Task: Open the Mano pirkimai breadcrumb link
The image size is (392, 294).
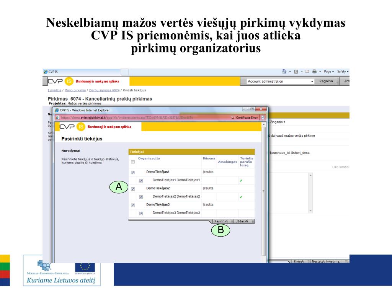Action: (x=75, y=90)
